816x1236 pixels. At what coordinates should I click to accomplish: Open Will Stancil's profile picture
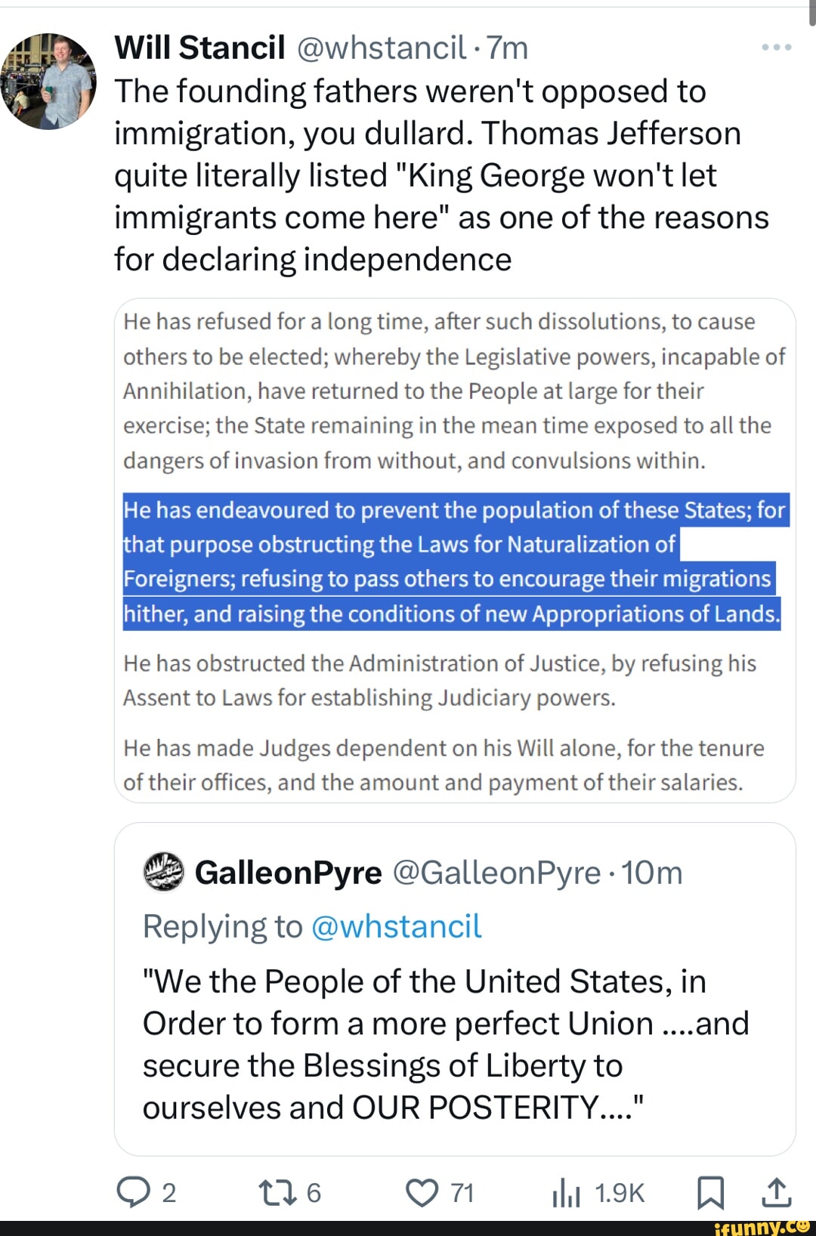48,82
